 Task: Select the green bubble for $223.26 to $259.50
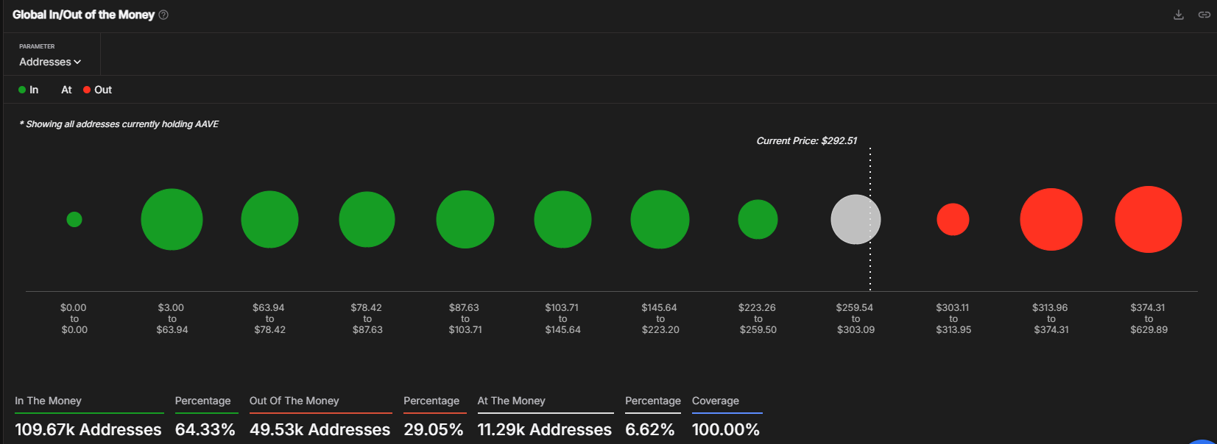tap(758, 219)
